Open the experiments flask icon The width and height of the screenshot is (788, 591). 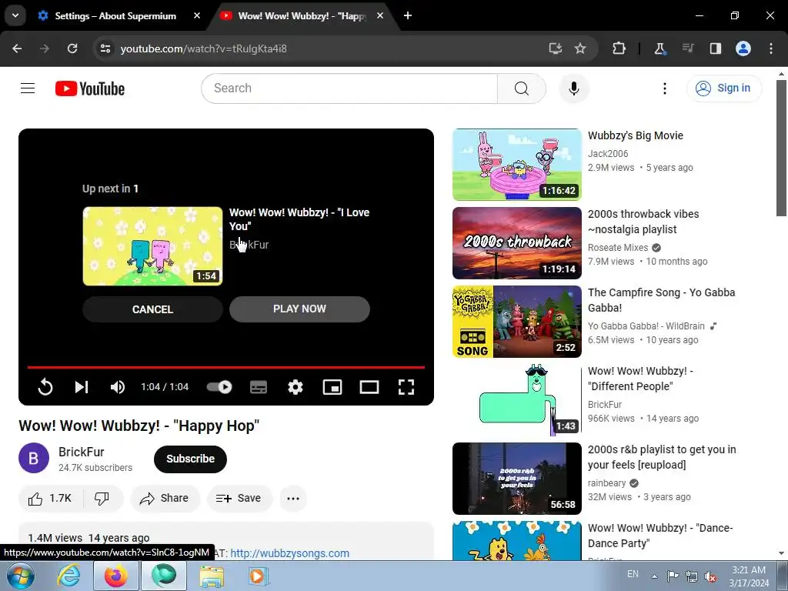659,48
